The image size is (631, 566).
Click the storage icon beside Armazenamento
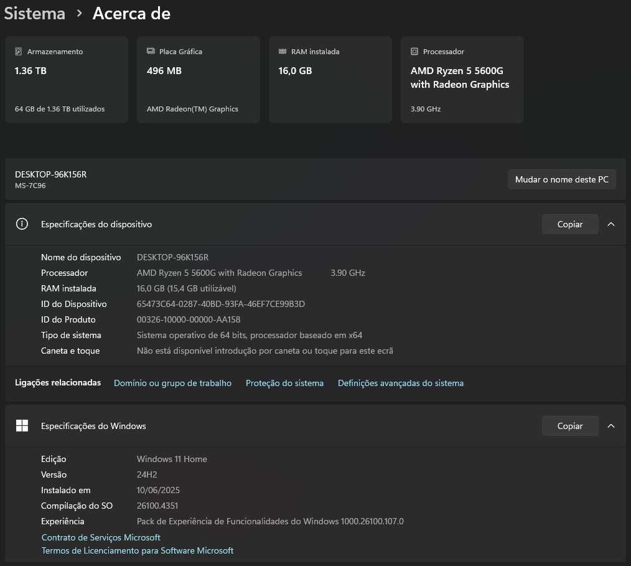coord(19,52)
